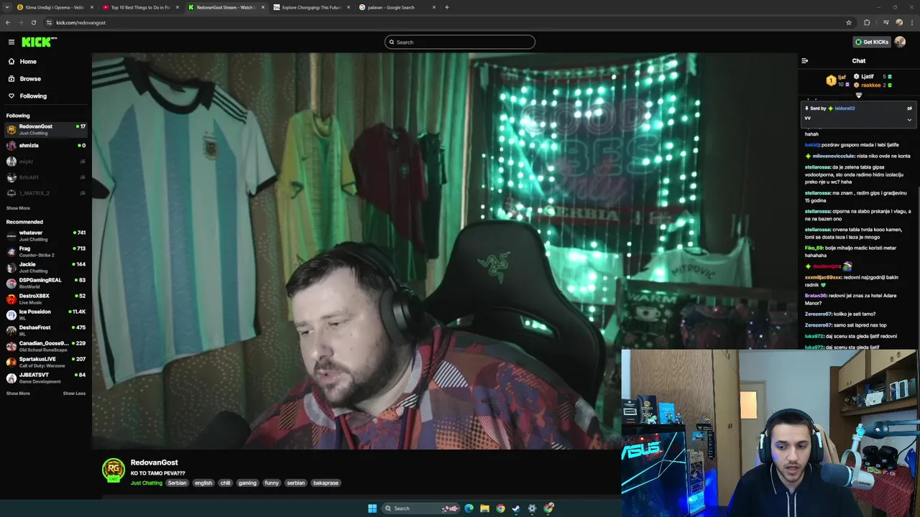The width and height of the screenshot is (920, 517).
Task: Click the Just Chatting category link
Action: [x=147, y=483]
